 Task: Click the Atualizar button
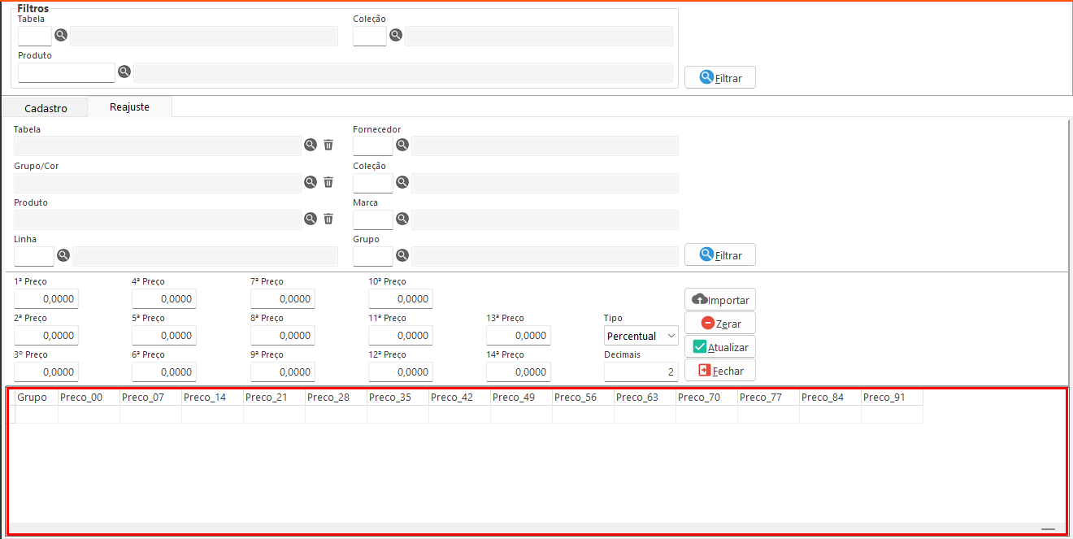coord(719,346)
